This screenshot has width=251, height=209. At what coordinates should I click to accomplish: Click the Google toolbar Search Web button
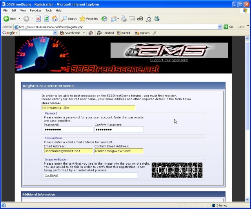(70, 33)
